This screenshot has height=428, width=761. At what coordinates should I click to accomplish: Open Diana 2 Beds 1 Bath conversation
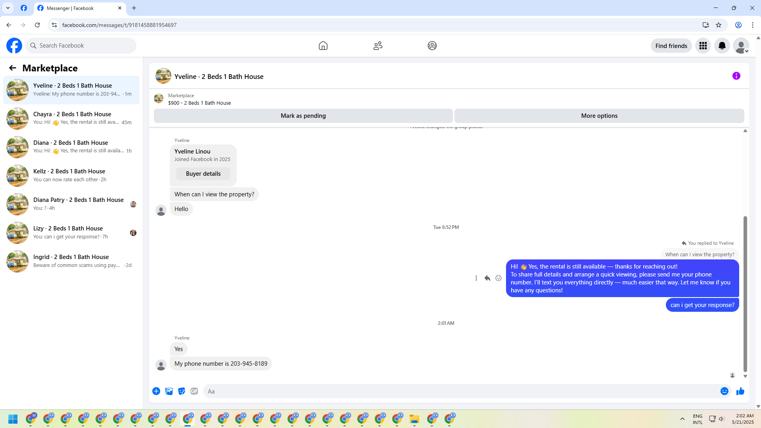71,147
